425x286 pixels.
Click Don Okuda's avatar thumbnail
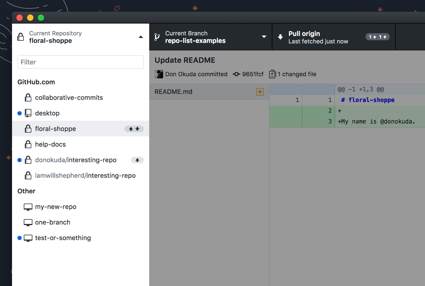[x=159, y=74]
